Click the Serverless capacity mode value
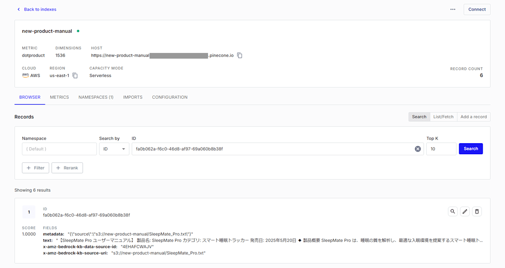The width and height of the screenshot is (505, 268). (x=101, y=76)
